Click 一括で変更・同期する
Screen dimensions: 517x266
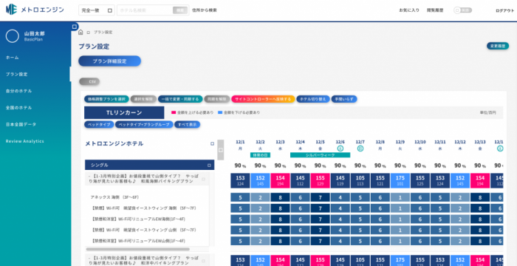click(180, 99)
